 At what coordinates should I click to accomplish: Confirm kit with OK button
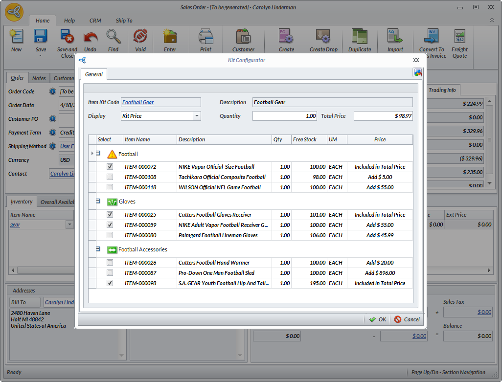coord(377,319)
